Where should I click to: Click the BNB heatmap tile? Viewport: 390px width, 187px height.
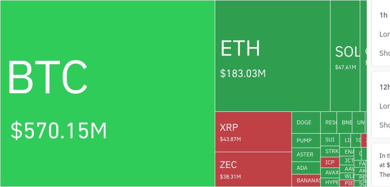[346, 123]
